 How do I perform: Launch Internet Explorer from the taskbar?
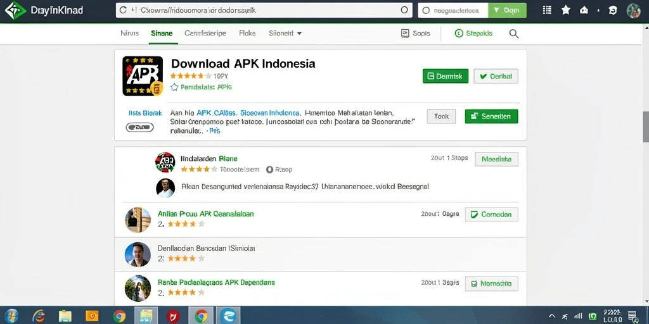pyautogui.click(x=38, y=316)
